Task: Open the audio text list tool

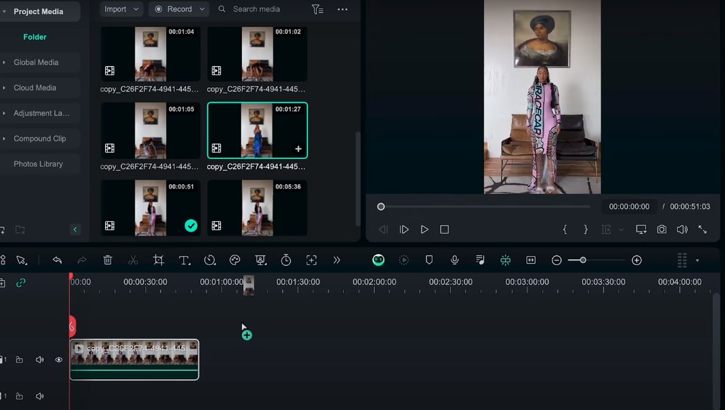Action: point(480,261)
